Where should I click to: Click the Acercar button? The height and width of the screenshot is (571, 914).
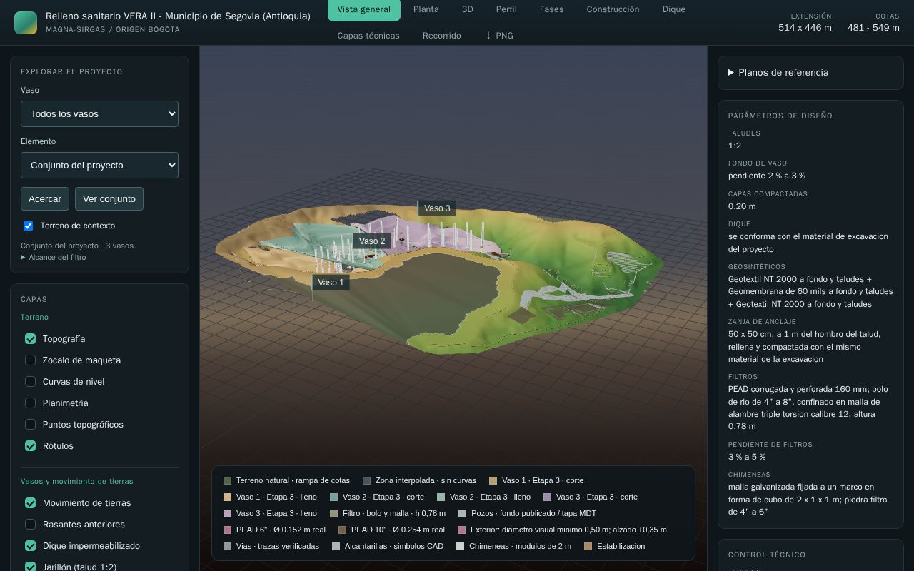(45, 198)
